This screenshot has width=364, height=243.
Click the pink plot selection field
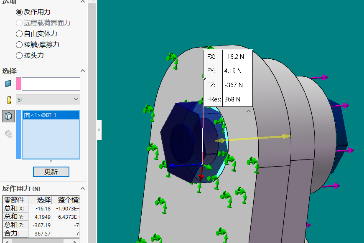[x=51, y=84]
